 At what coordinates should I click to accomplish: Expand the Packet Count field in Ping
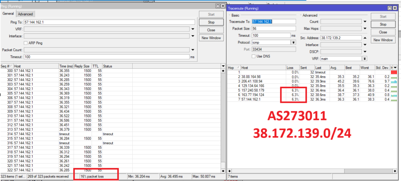coord(193,50)
